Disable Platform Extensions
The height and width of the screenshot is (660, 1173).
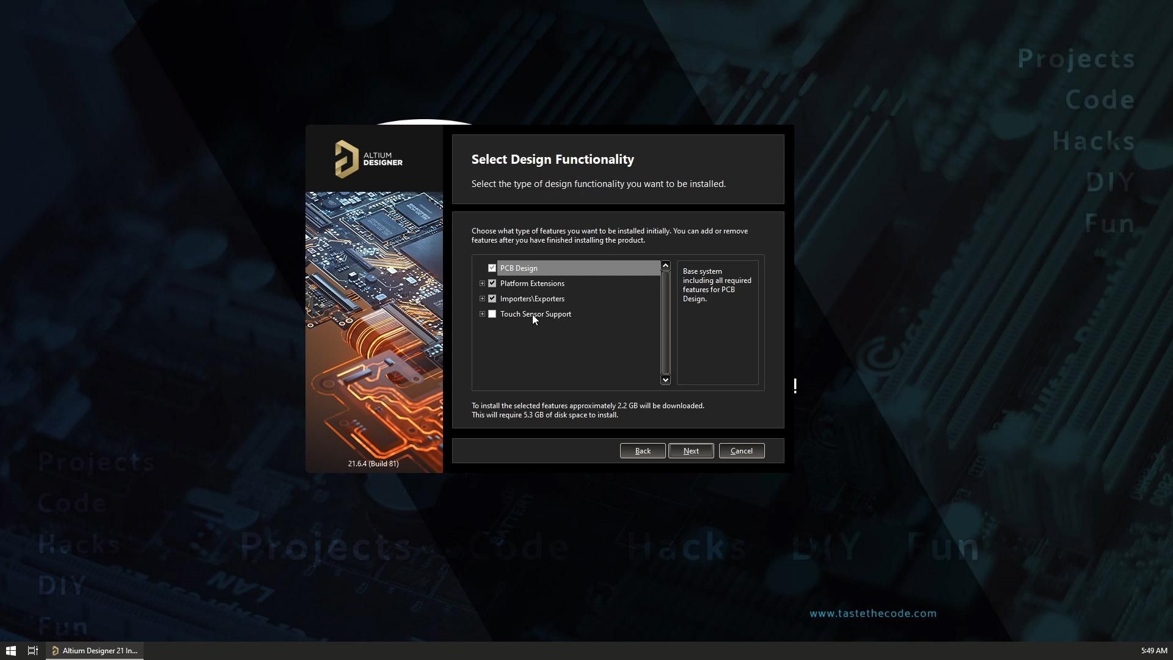coord(492,283)
